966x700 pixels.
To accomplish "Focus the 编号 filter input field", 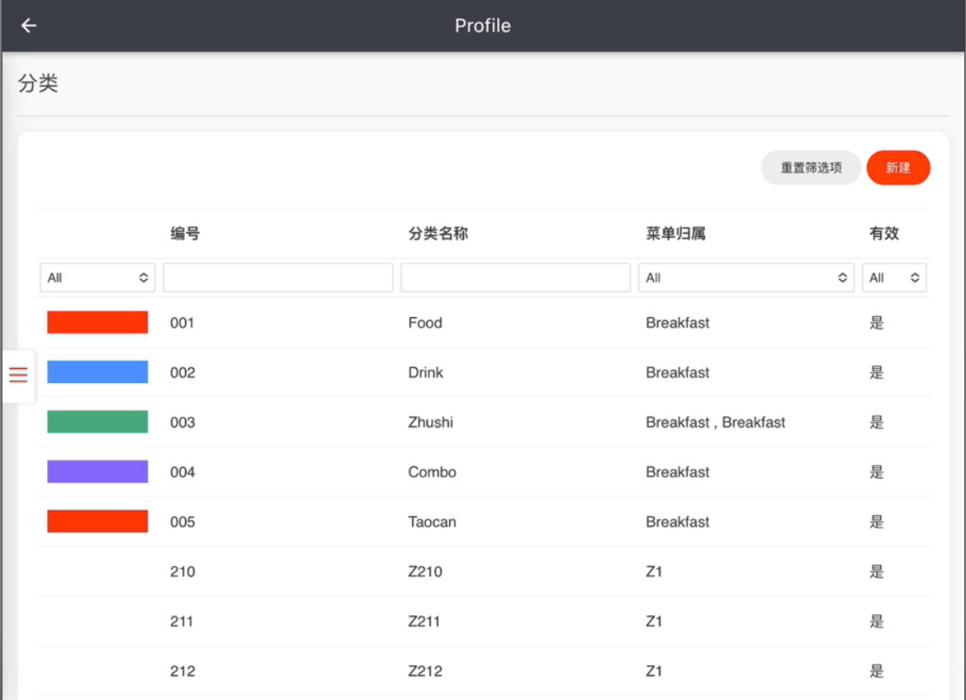I will (278, 277).
